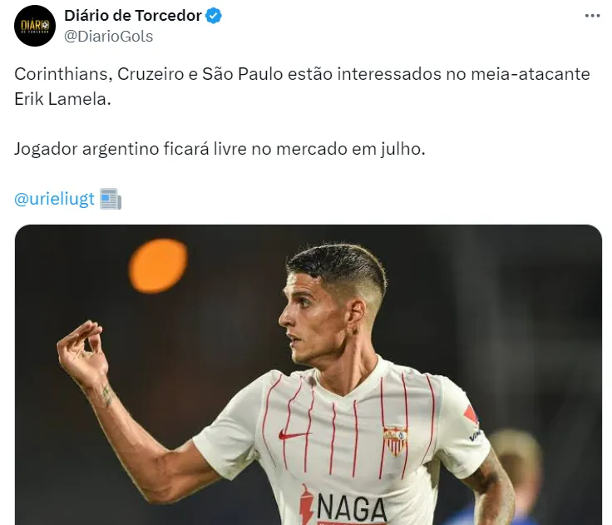The image size is (612, 525).
Task: Click the red sleeve patch on jersey
Action: [471, 415]
